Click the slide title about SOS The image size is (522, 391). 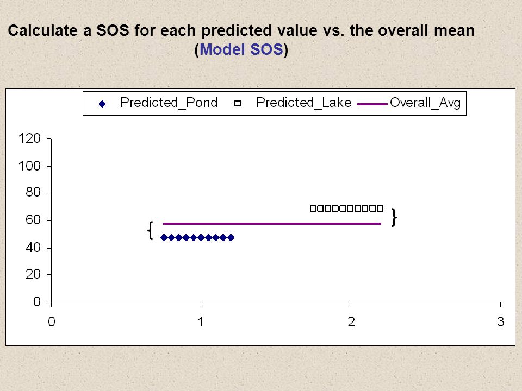[x=241, y=40]
